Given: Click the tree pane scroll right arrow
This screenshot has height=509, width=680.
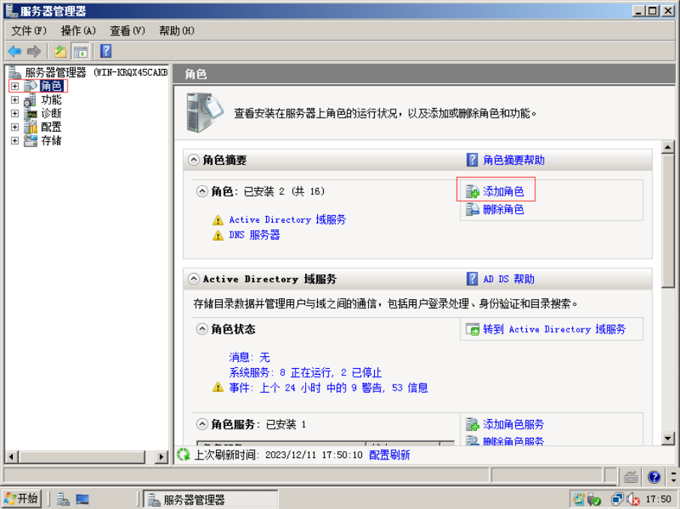Looking at the screenshot, I should click(x=161, y=457).
